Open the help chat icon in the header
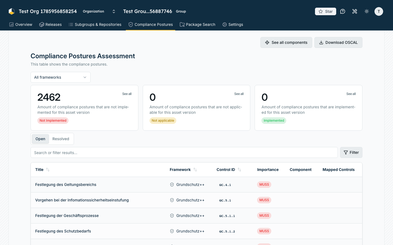This screenshot has width=393, height=245. (343, 11)
